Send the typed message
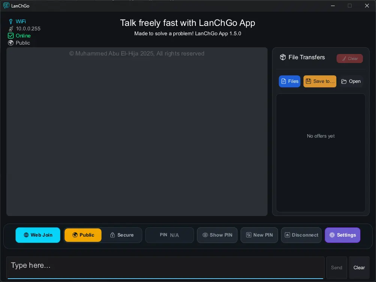 coord(337,268)
